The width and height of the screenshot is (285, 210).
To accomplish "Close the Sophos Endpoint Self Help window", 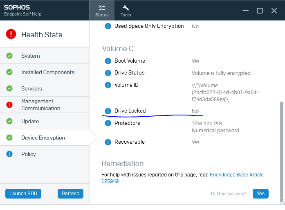I will [274, 11].
